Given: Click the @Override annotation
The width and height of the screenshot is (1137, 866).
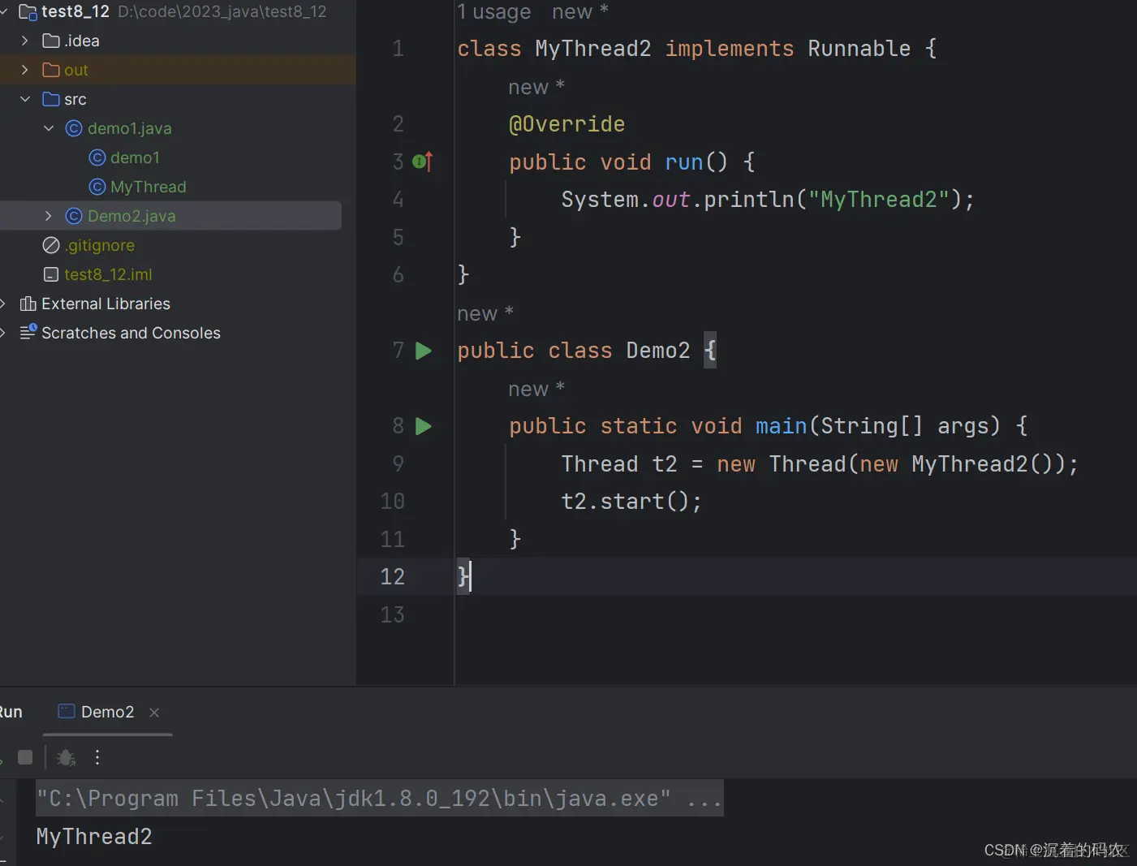Looking at the screenshot, I should coord(566,124).
